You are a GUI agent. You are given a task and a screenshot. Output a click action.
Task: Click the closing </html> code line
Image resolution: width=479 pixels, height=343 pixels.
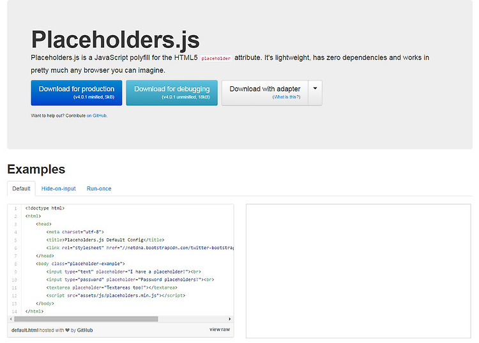(34, 311)
